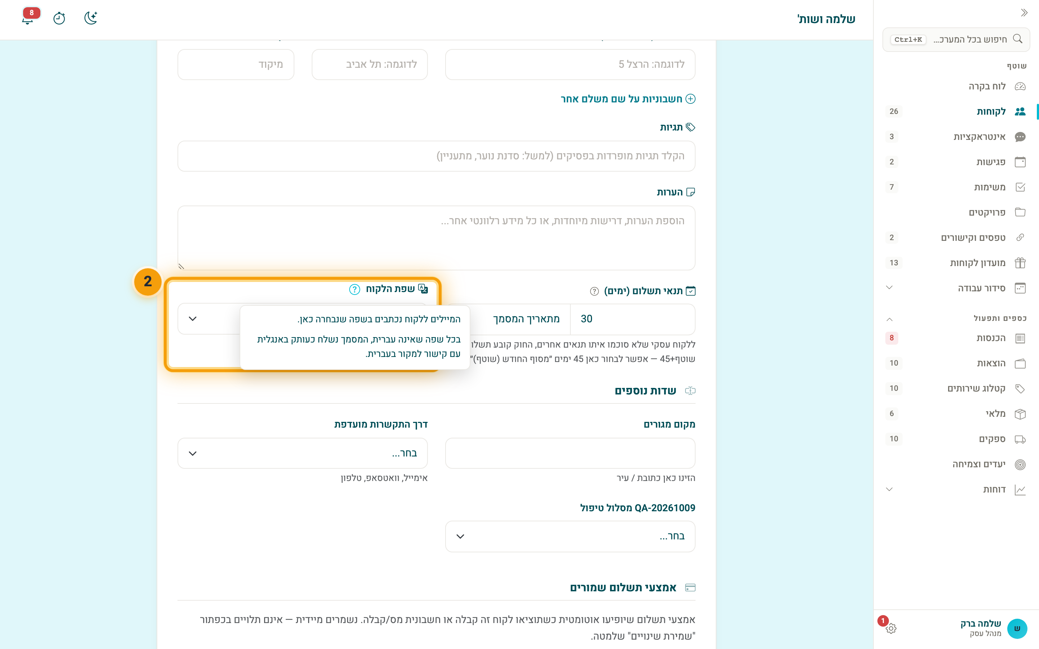Open פגישות in the sidebar
This screenshot has height=649, width=1039.
click(x=956, y=162)
